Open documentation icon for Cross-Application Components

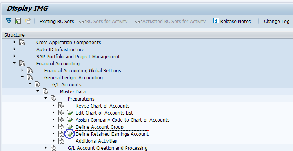click(22, 42)
